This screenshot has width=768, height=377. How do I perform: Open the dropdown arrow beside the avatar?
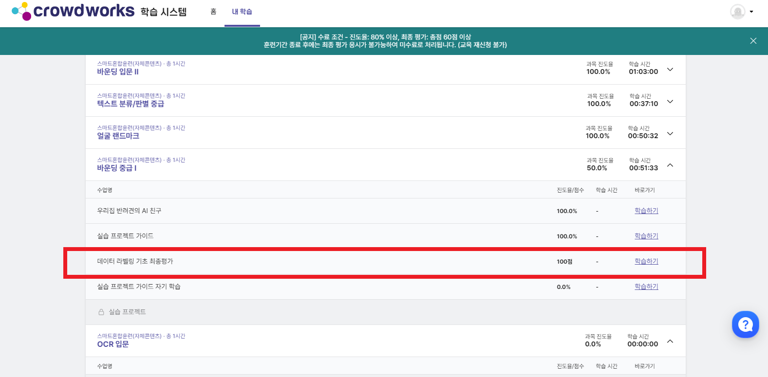(x=751, y=12)
